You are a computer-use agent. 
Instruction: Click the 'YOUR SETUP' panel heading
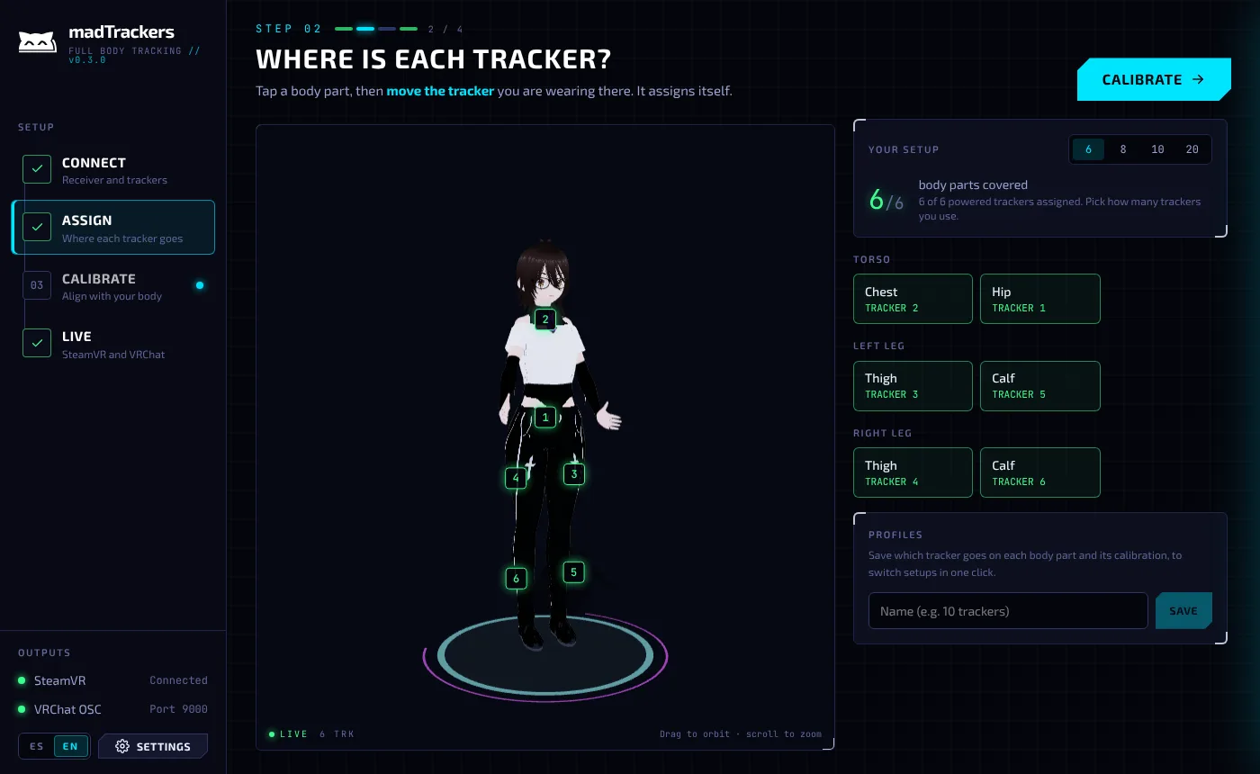(x=904, y=149)
